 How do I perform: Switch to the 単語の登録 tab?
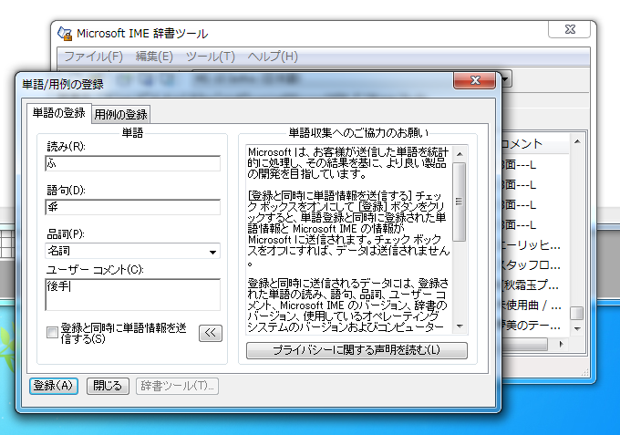tap(59, 113)
